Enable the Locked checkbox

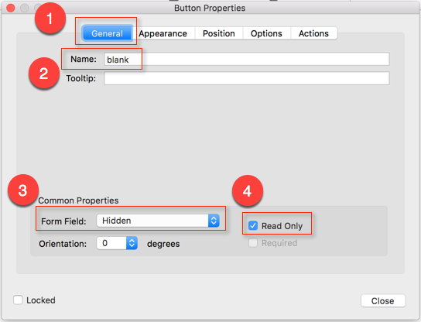pyautogui.click(x=18, y=300)
